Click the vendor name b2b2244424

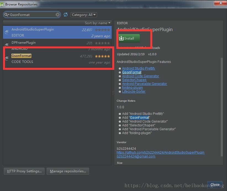126,149
